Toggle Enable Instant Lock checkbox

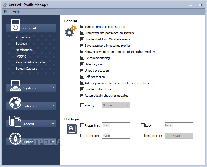coord(82,89)
